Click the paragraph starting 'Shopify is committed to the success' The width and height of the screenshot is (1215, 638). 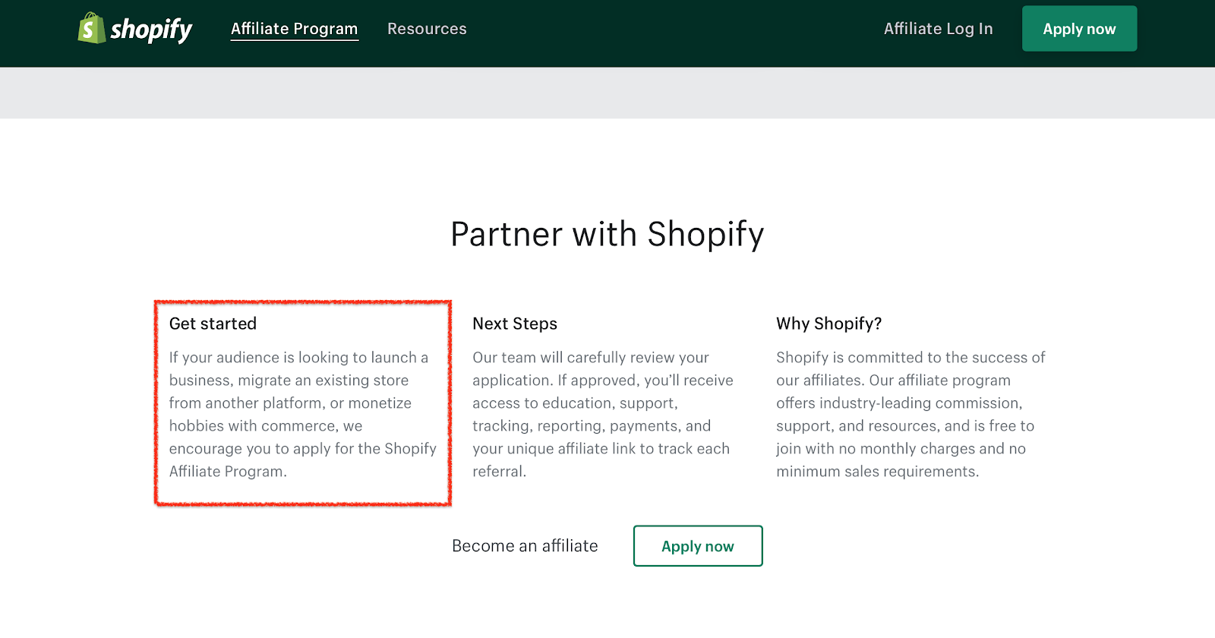910,415
